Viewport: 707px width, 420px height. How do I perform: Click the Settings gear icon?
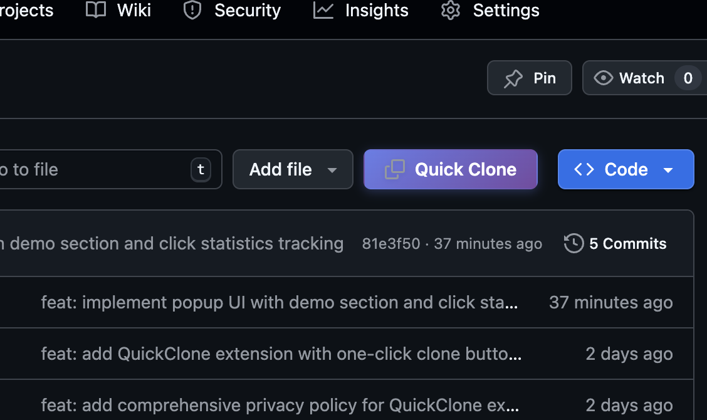(450, 11)
